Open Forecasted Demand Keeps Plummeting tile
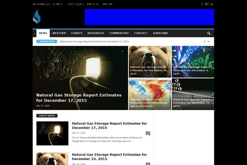This screenshot has height=165, width=247. [x=150, y=94]
